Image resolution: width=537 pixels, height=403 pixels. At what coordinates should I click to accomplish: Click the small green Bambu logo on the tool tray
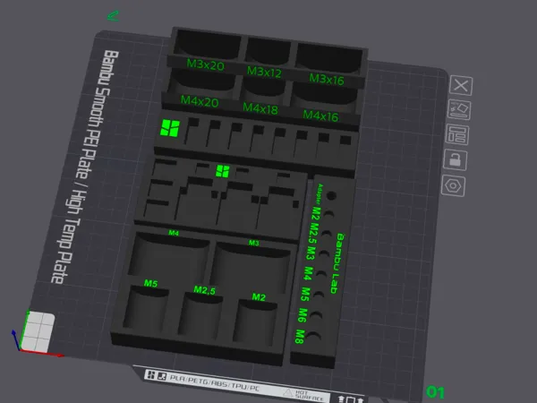(222, 171)
